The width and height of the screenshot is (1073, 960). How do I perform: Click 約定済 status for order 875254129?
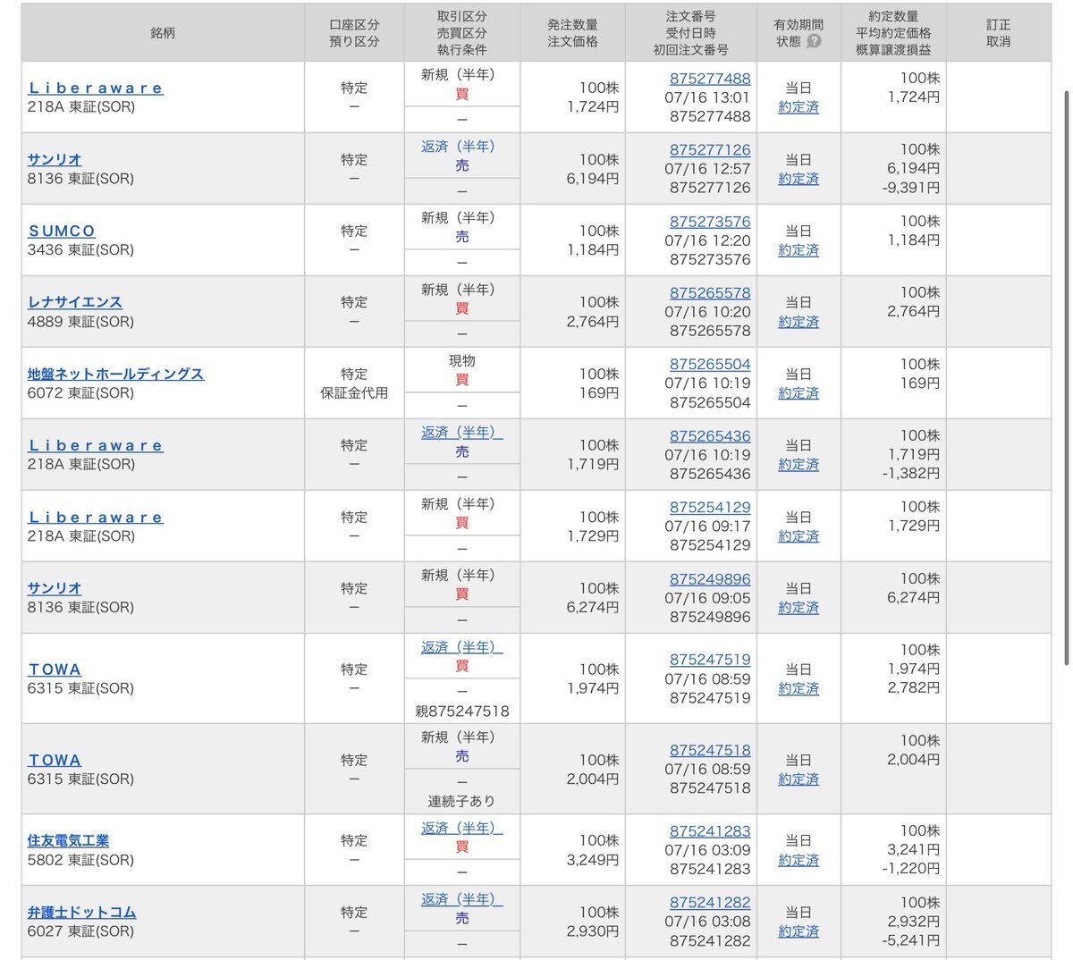click(798, 536)
